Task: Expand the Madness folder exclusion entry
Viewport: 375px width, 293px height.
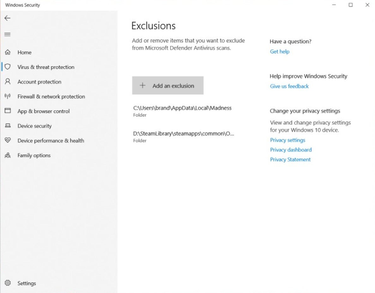Action: (182, 111)
